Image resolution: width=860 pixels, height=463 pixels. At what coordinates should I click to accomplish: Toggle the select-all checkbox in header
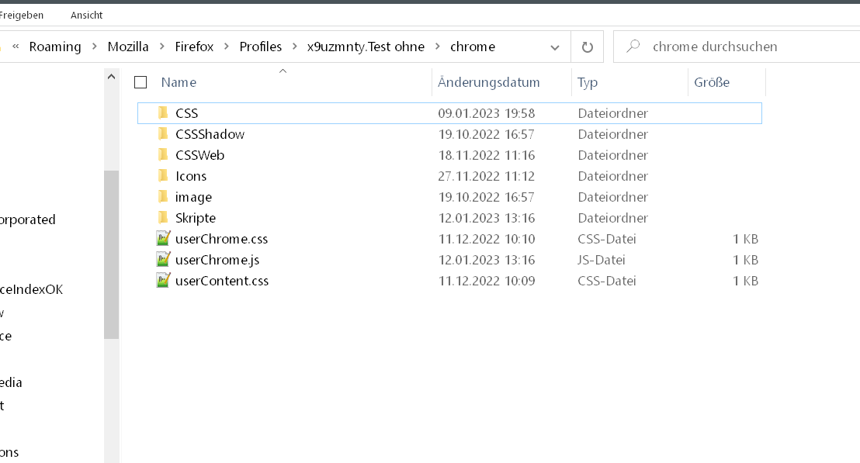(x=140, y=82)
